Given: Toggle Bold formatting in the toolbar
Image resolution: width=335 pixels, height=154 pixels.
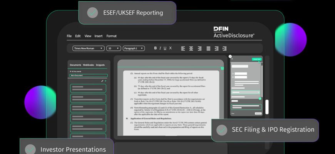Looking at the screenshot, I should (155, 48).
